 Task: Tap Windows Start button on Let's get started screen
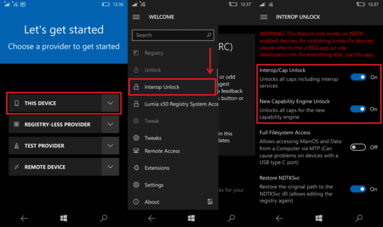[64, 218]
